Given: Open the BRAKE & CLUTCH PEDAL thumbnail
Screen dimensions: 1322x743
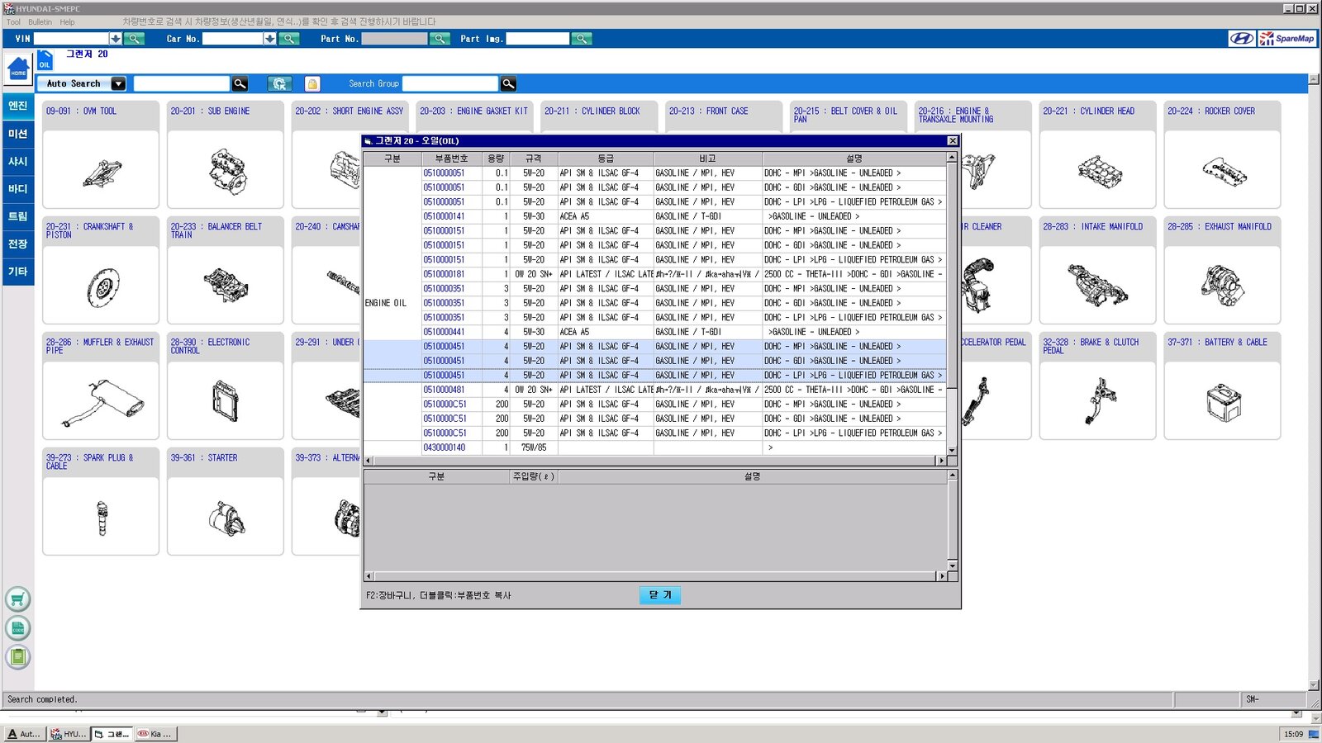Looking at the screenshot, I should 1097,400.
